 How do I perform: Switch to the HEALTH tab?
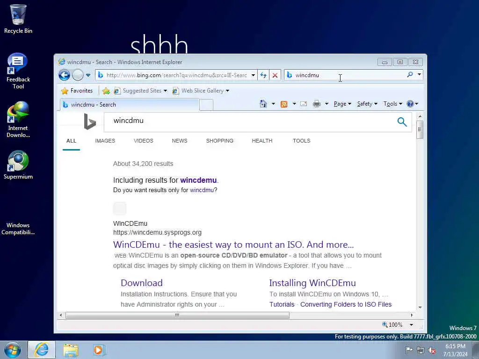(x=262, y=141)
